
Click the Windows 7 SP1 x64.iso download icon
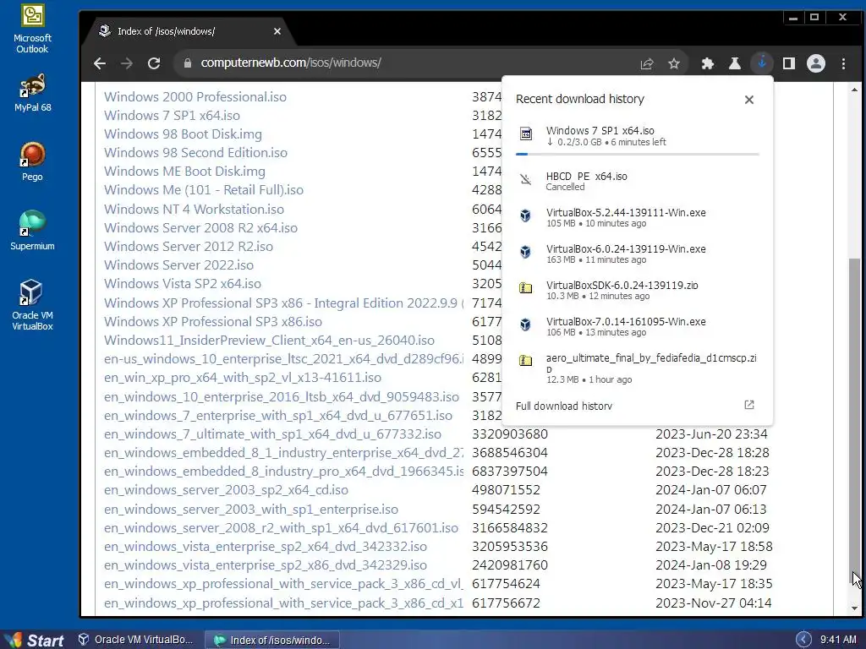(526, 134)
